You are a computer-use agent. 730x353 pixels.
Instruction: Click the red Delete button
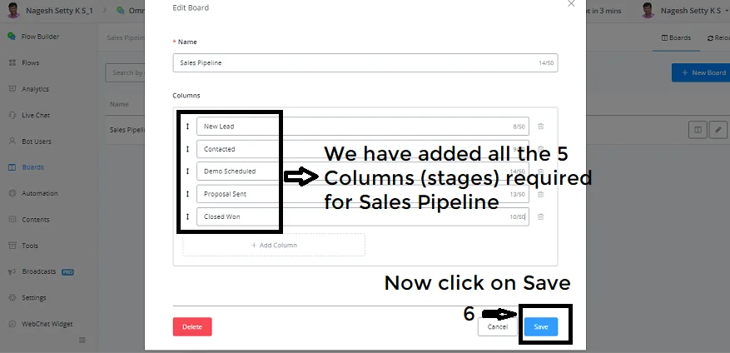click(x=192, y=327)
